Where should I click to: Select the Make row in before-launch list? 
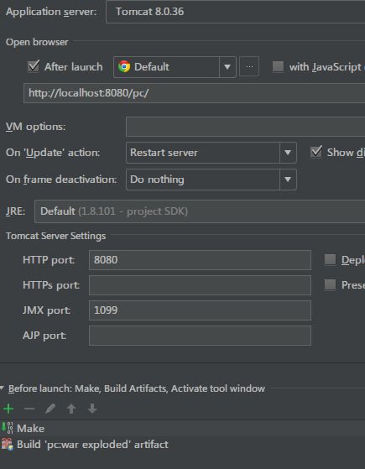point(183,428)
